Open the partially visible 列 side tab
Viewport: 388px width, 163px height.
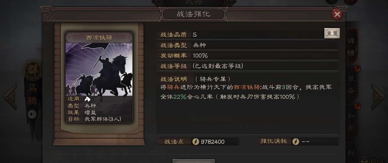(351, 152)
